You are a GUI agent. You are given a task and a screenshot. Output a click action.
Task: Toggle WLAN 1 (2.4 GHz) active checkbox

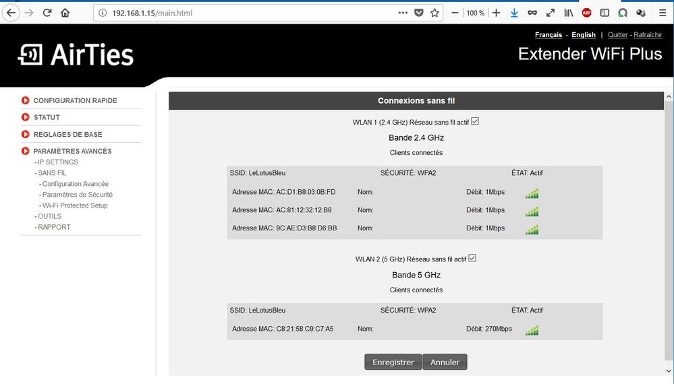pyautogui.click(x=475, y=121)
